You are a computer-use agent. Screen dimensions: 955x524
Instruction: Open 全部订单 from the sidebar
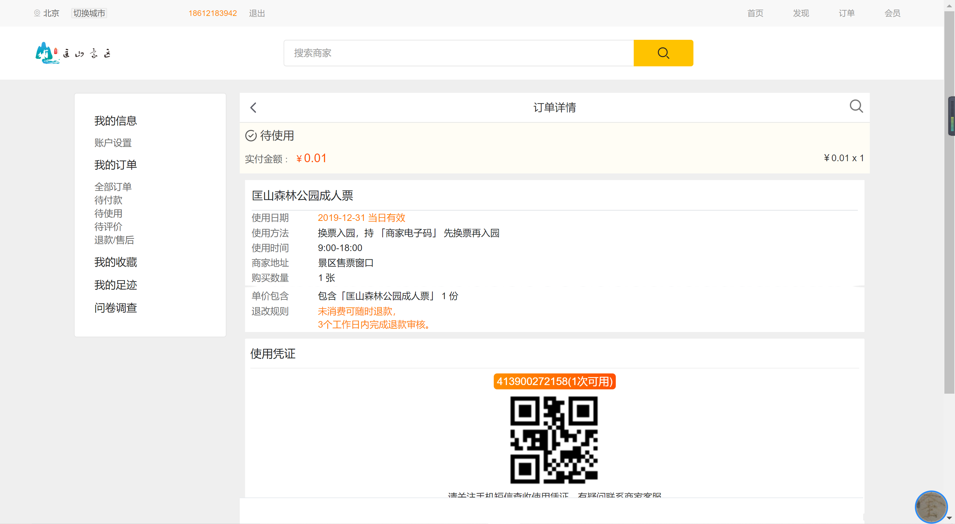pyautogui.click(x=113, y=186)
